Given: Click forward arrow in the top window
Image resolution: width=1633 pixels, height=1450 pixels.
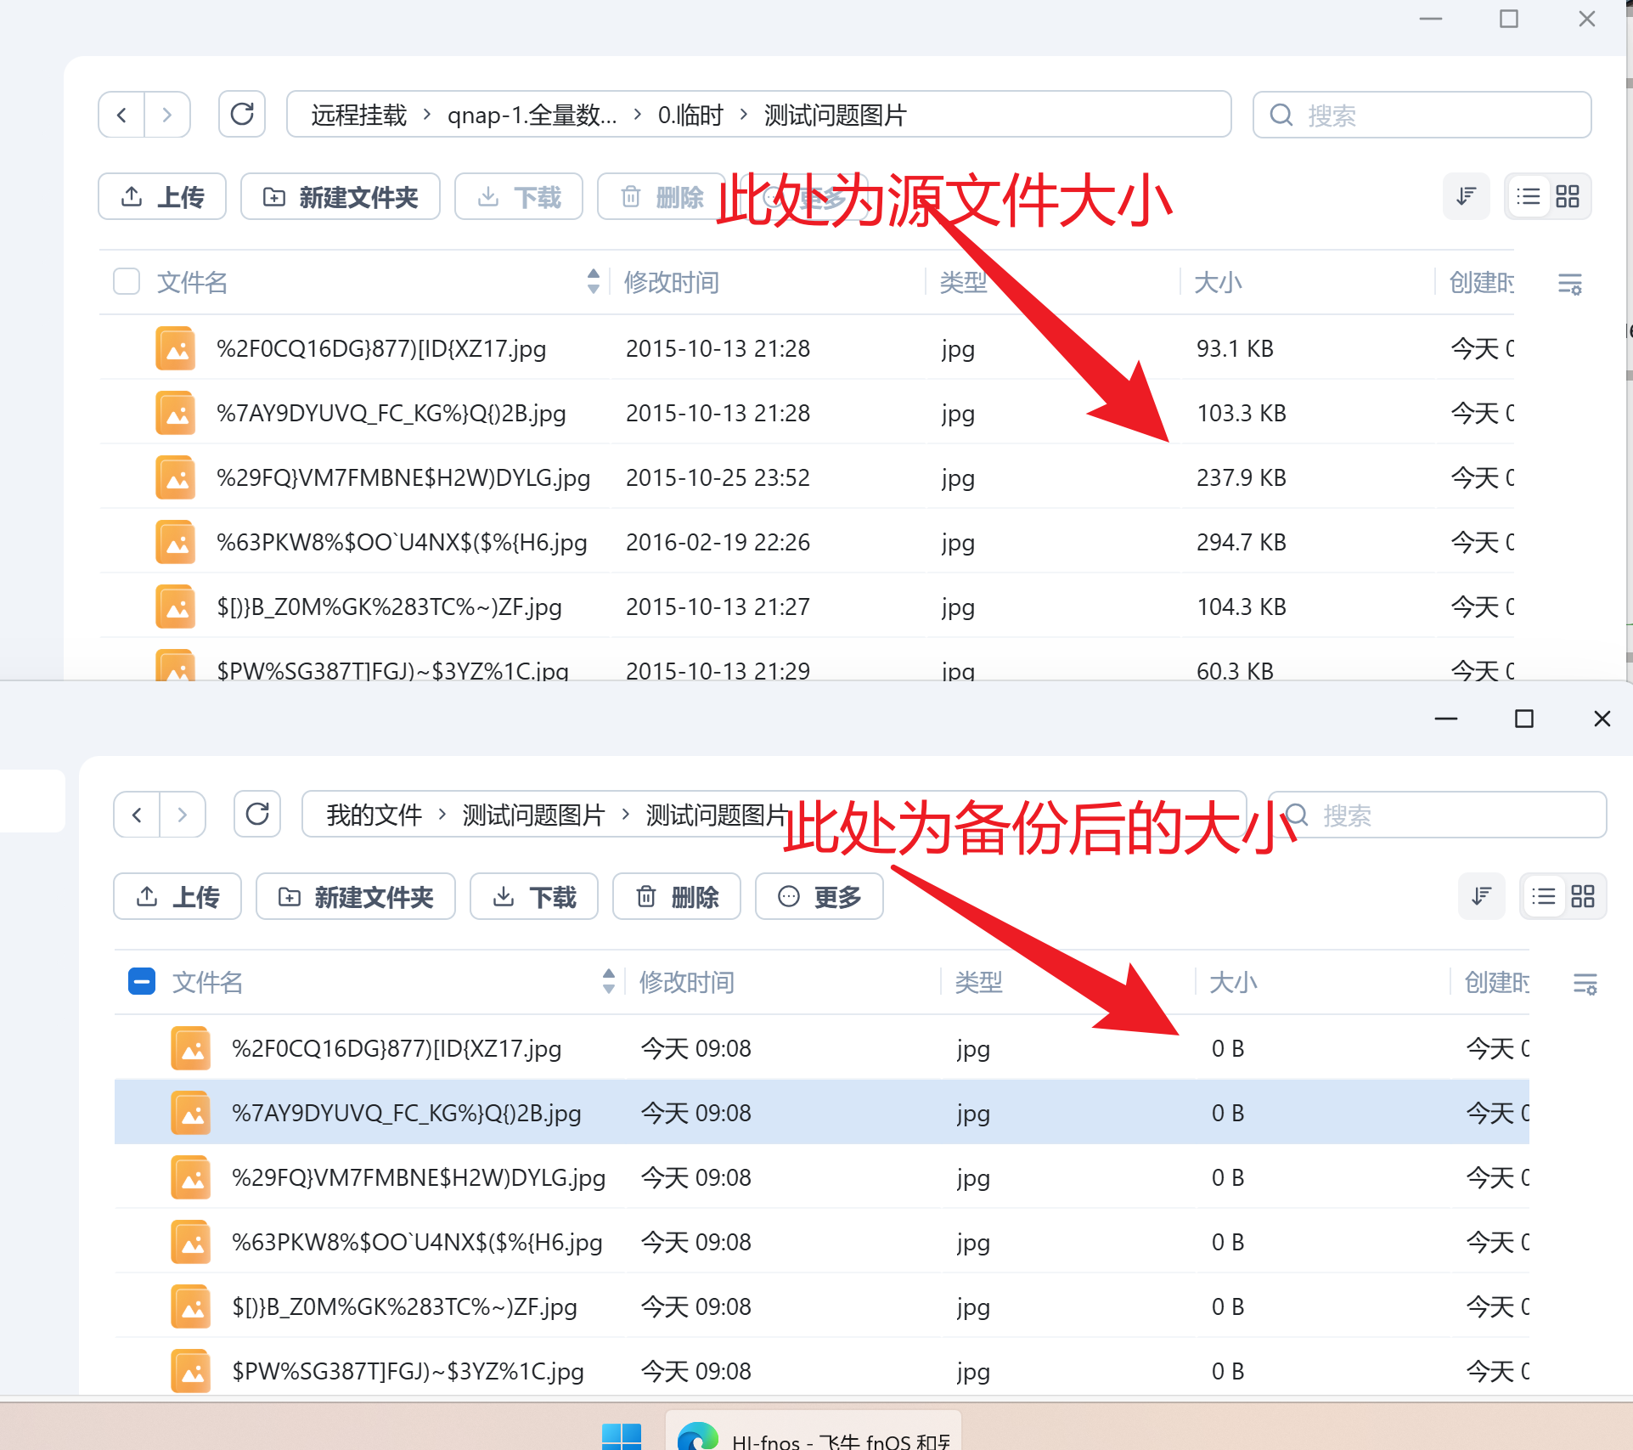Looking at the screenshot, I should [x=167, y=115].
